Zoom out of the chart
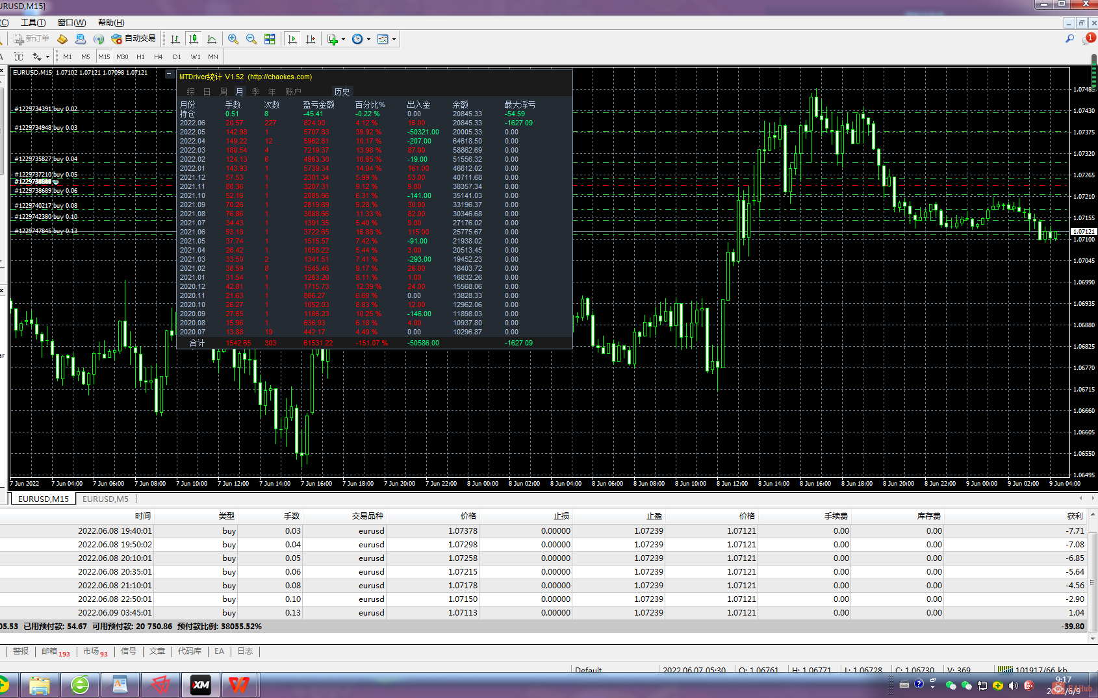The height and width of the screenshot is (698, 1098). (251, 39)
